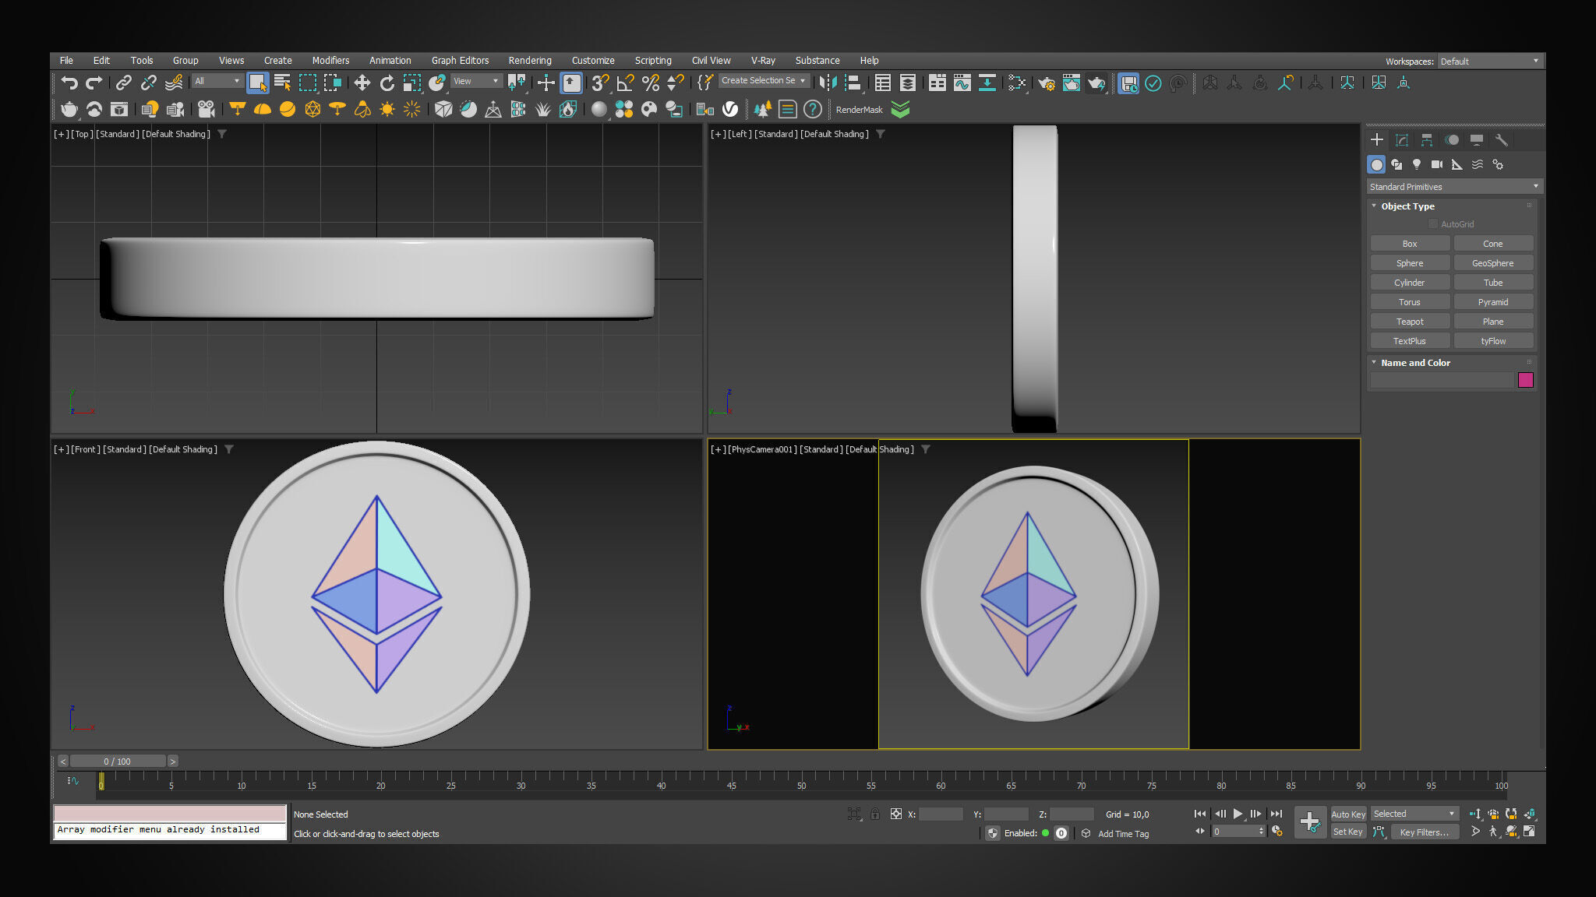Toggle Auto Key mode
The image size is (1596, 897).
click(x=1348, y=814)
